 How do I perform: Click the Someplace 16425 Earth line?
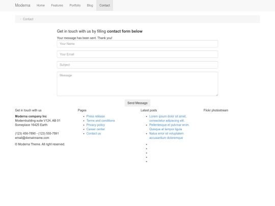(x=31, y=125)
